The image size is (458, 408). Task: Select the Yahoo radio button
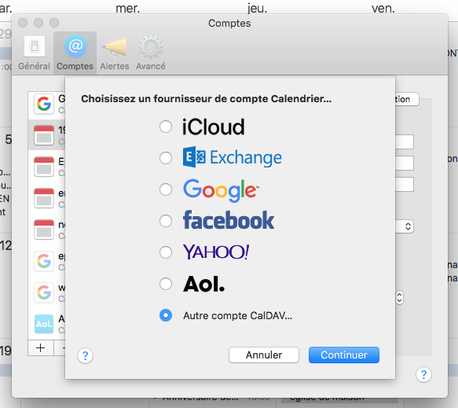166,252
